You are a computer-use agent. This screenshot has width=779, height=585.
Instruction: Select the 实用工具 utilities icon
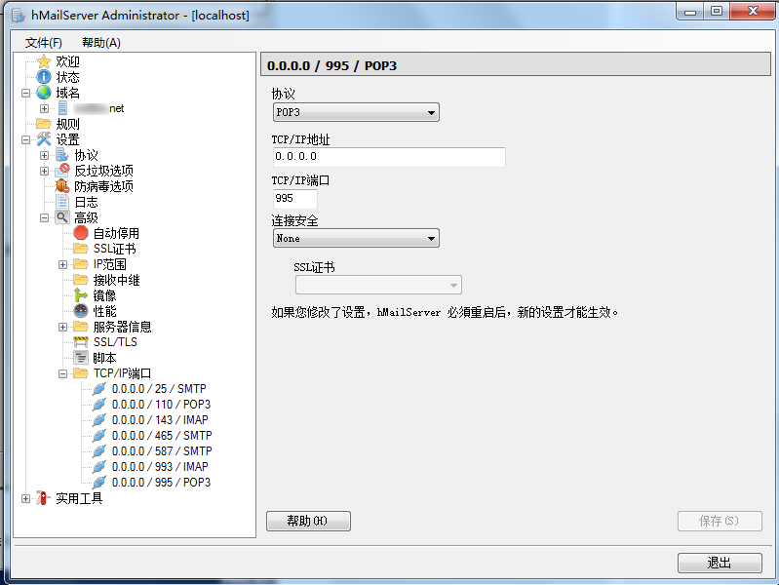[43, 498]
